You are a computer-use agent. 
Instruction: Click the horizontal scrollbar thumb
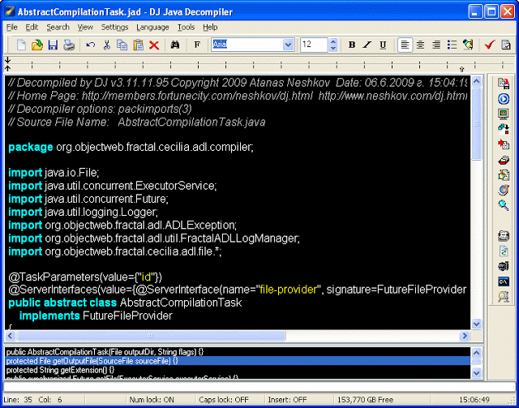[x=151, y=336]
